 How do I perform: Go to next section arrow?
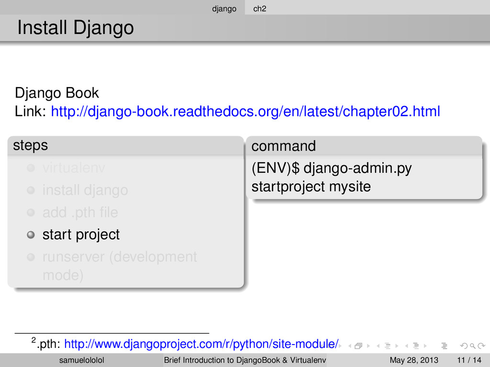[x=425, y=346]
